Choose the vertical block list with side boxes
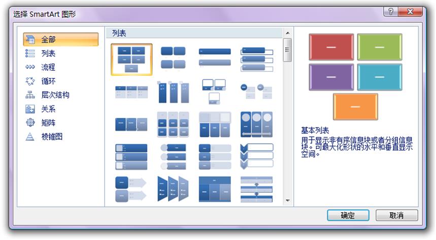 click(215, 157)
